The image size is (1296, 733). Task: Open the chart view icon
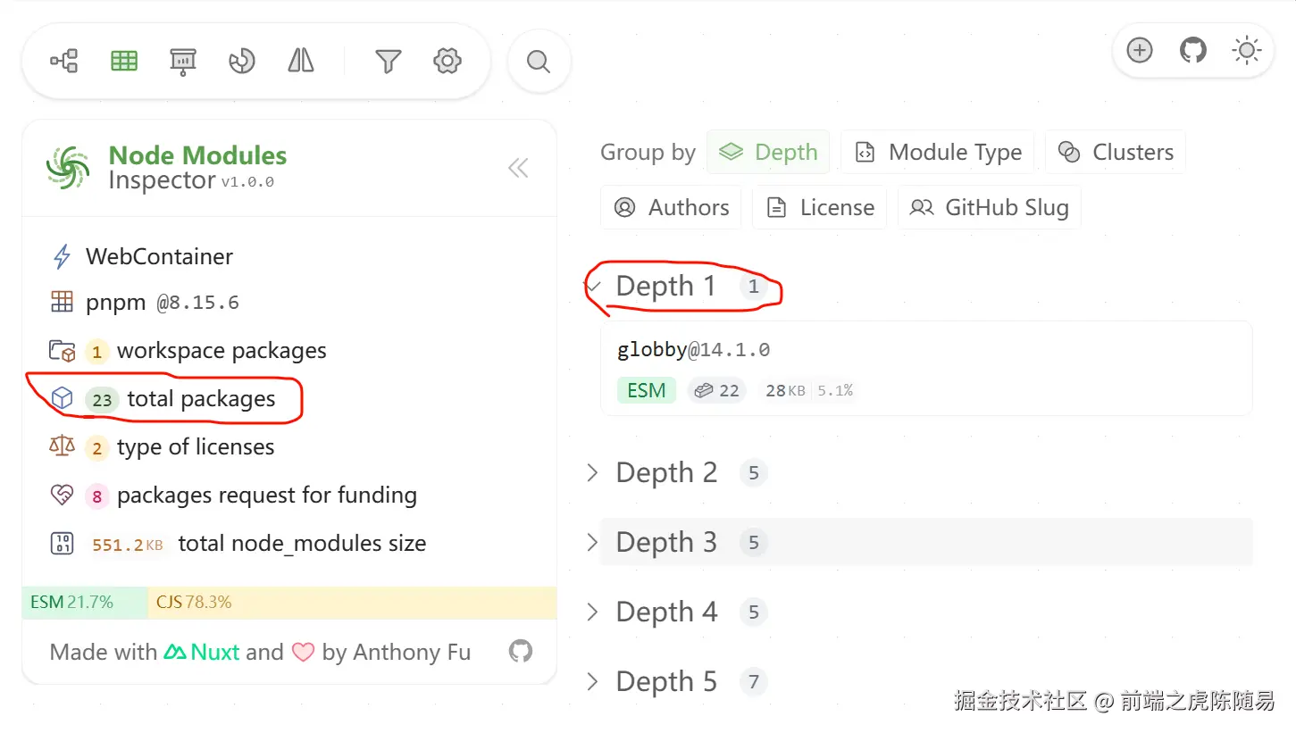242,61
